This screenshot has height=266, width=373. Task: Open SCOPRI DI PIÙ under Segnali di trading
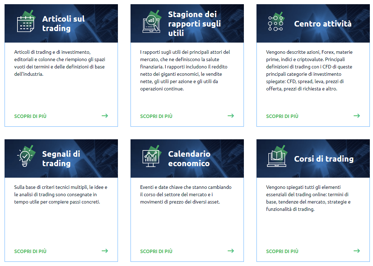[x=30, y=251]
